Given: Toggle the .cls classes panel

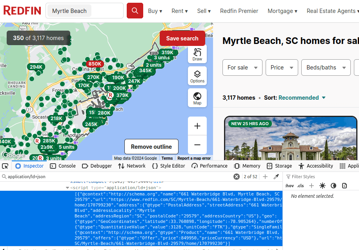Looking at the screenshot, I should [301, 186].
